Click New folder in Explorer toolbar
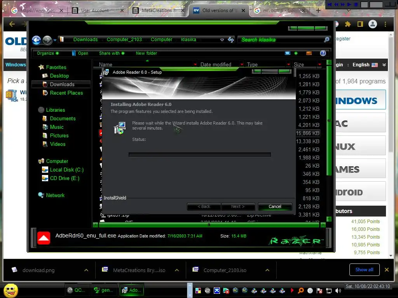 click(147, 53)
